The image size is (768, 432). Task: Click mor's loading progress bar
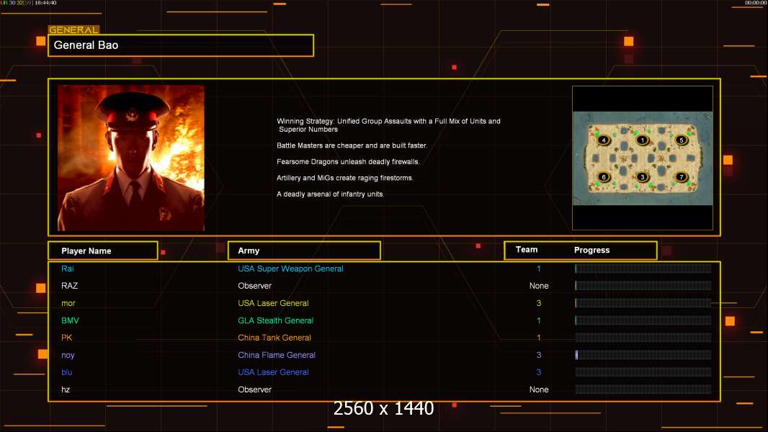point(643,303)
